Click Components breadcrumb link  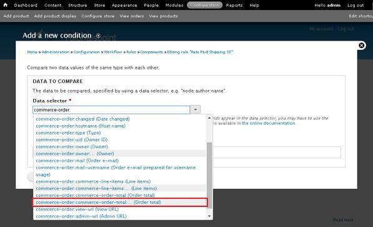(x=152, y=52)
